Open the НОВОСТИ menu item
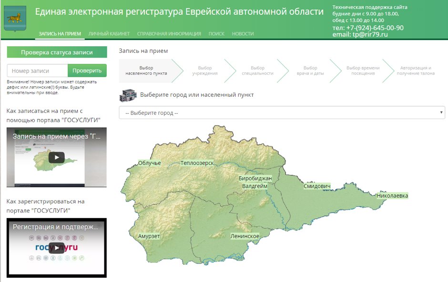 point(243,34)
